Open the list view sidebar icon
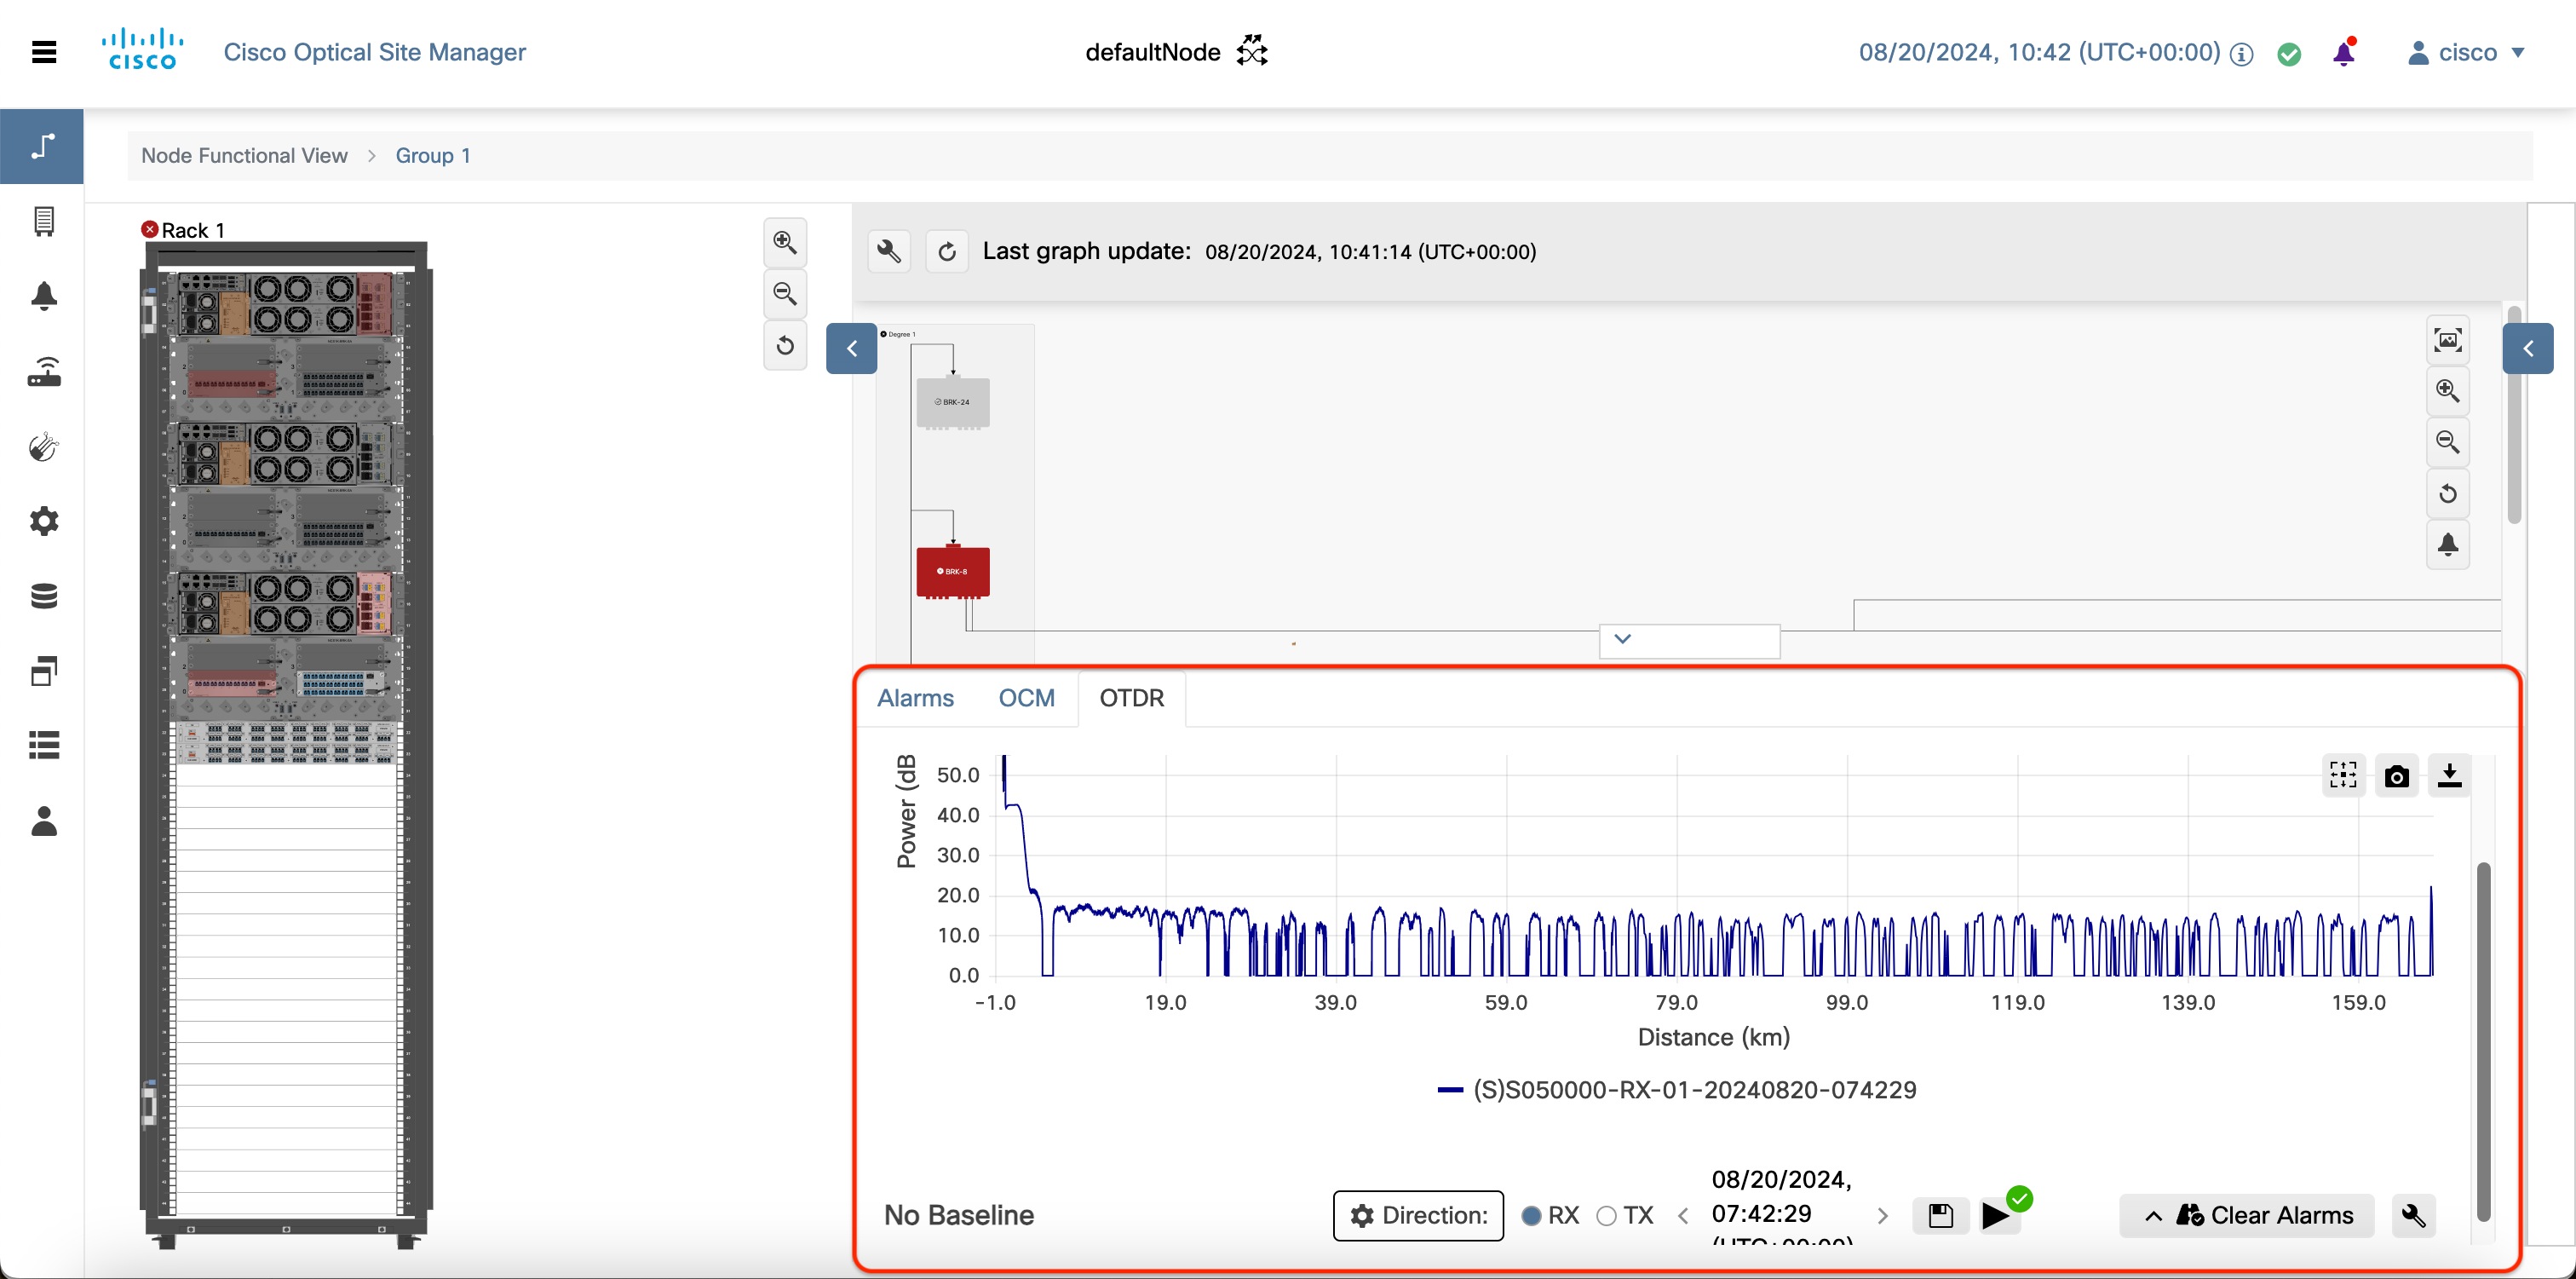 (44, 745)
